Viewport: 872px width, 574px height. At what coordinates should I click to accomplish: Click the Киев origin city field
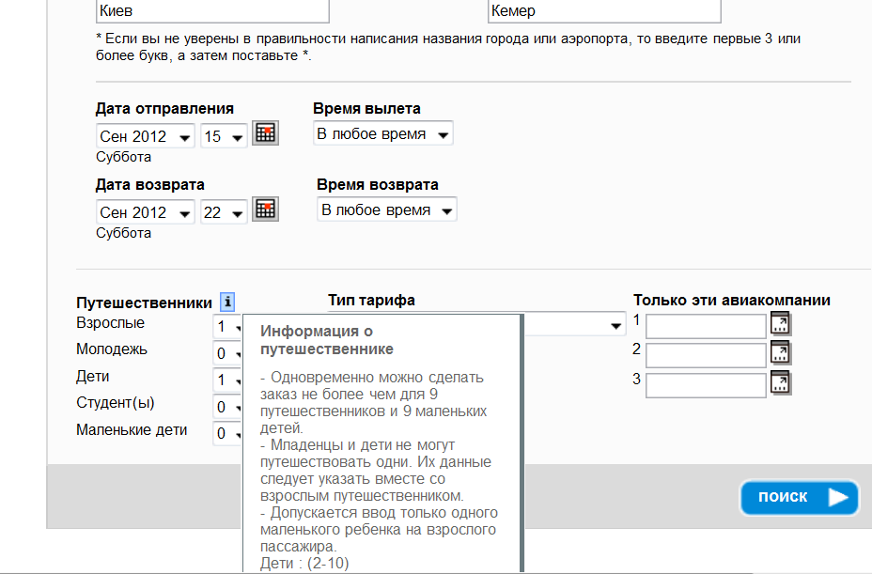[x=212, y=11]
